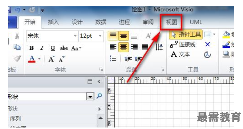Open the 字体 group dialog launcher
Viewport: 243px width, 129px height.
pyautogui.click(x=101, y=69)
